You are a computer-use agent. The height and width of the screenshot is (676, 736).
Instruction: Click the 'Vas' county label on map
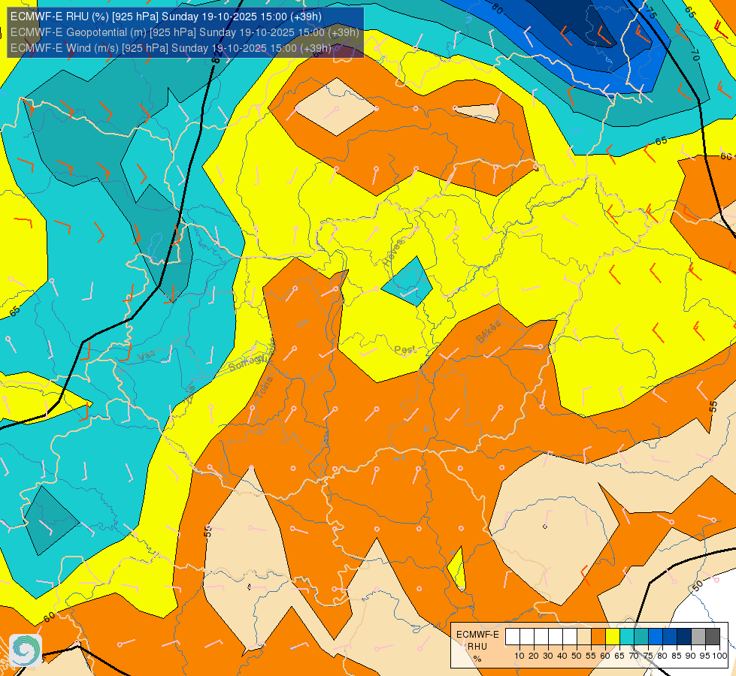coord(147,356)
